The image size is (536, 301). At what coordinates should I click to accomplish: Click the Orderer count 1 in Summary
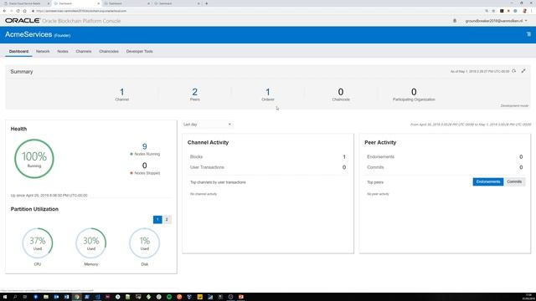(268, 92)
